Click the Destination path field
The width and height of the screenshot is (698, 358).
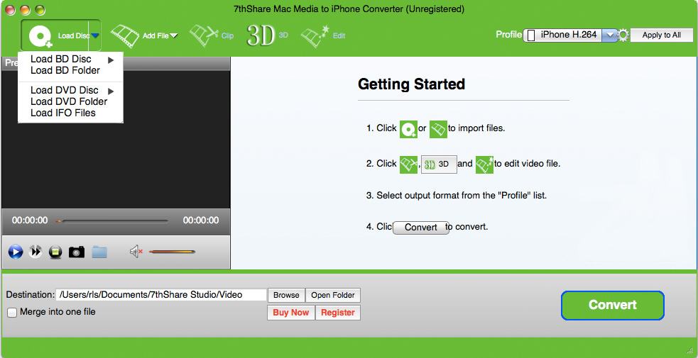tap(161, 295)
